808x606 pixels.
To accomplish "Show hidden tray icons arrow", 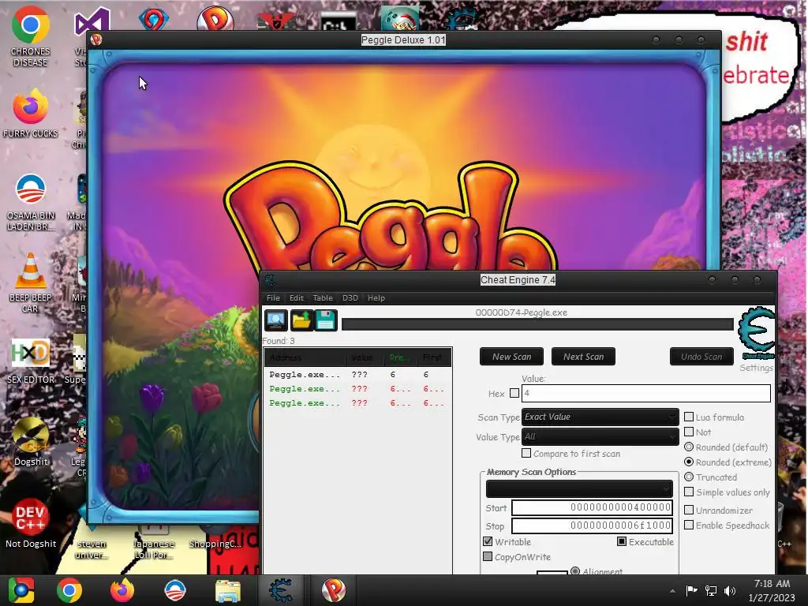I will pos(672,591).
